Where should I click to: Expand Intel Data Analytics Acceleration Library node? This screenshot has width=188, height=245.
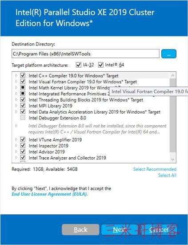coord(16,111)
